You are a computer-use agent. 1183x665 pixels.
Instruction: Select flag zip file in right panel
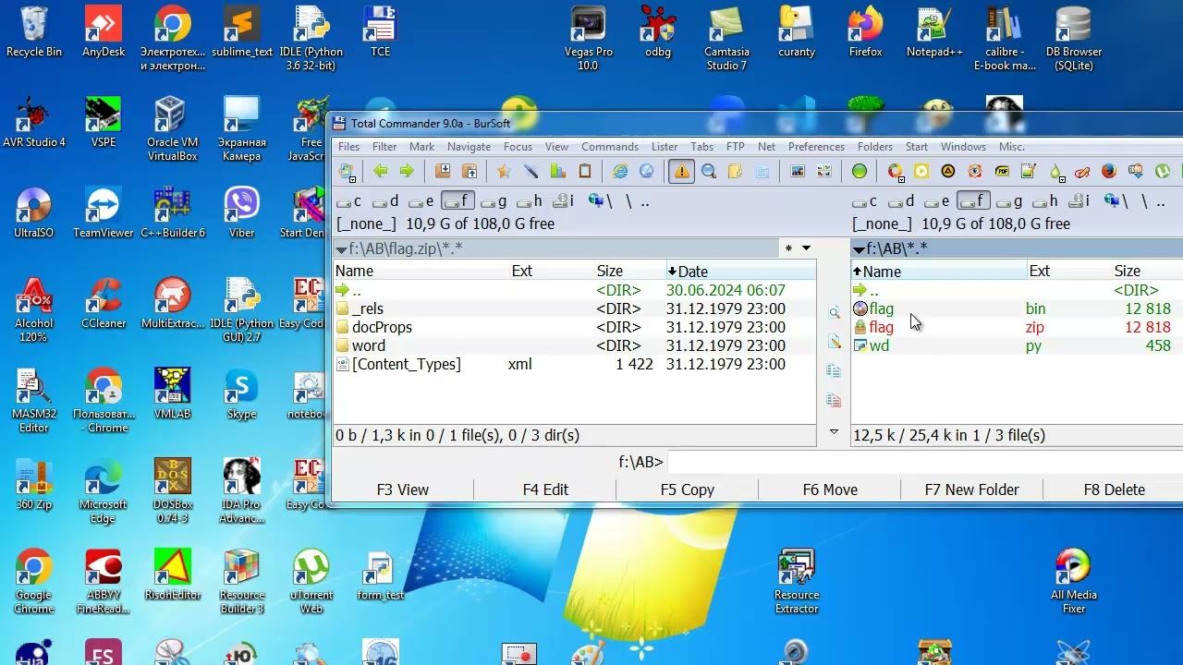[1017, 327]
